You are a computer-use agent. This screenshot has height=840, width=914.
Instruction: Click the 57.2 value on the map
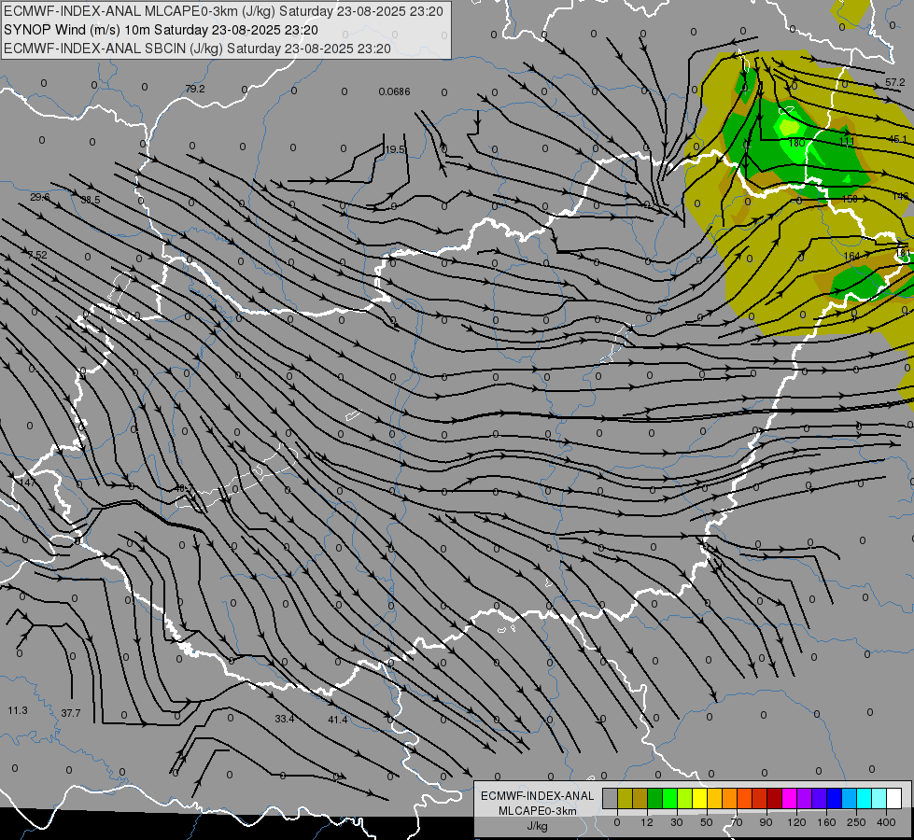pos(895,83)
